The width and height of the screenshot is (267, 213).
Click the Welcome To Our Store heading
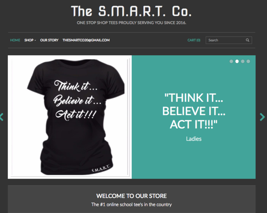point(131,196)
